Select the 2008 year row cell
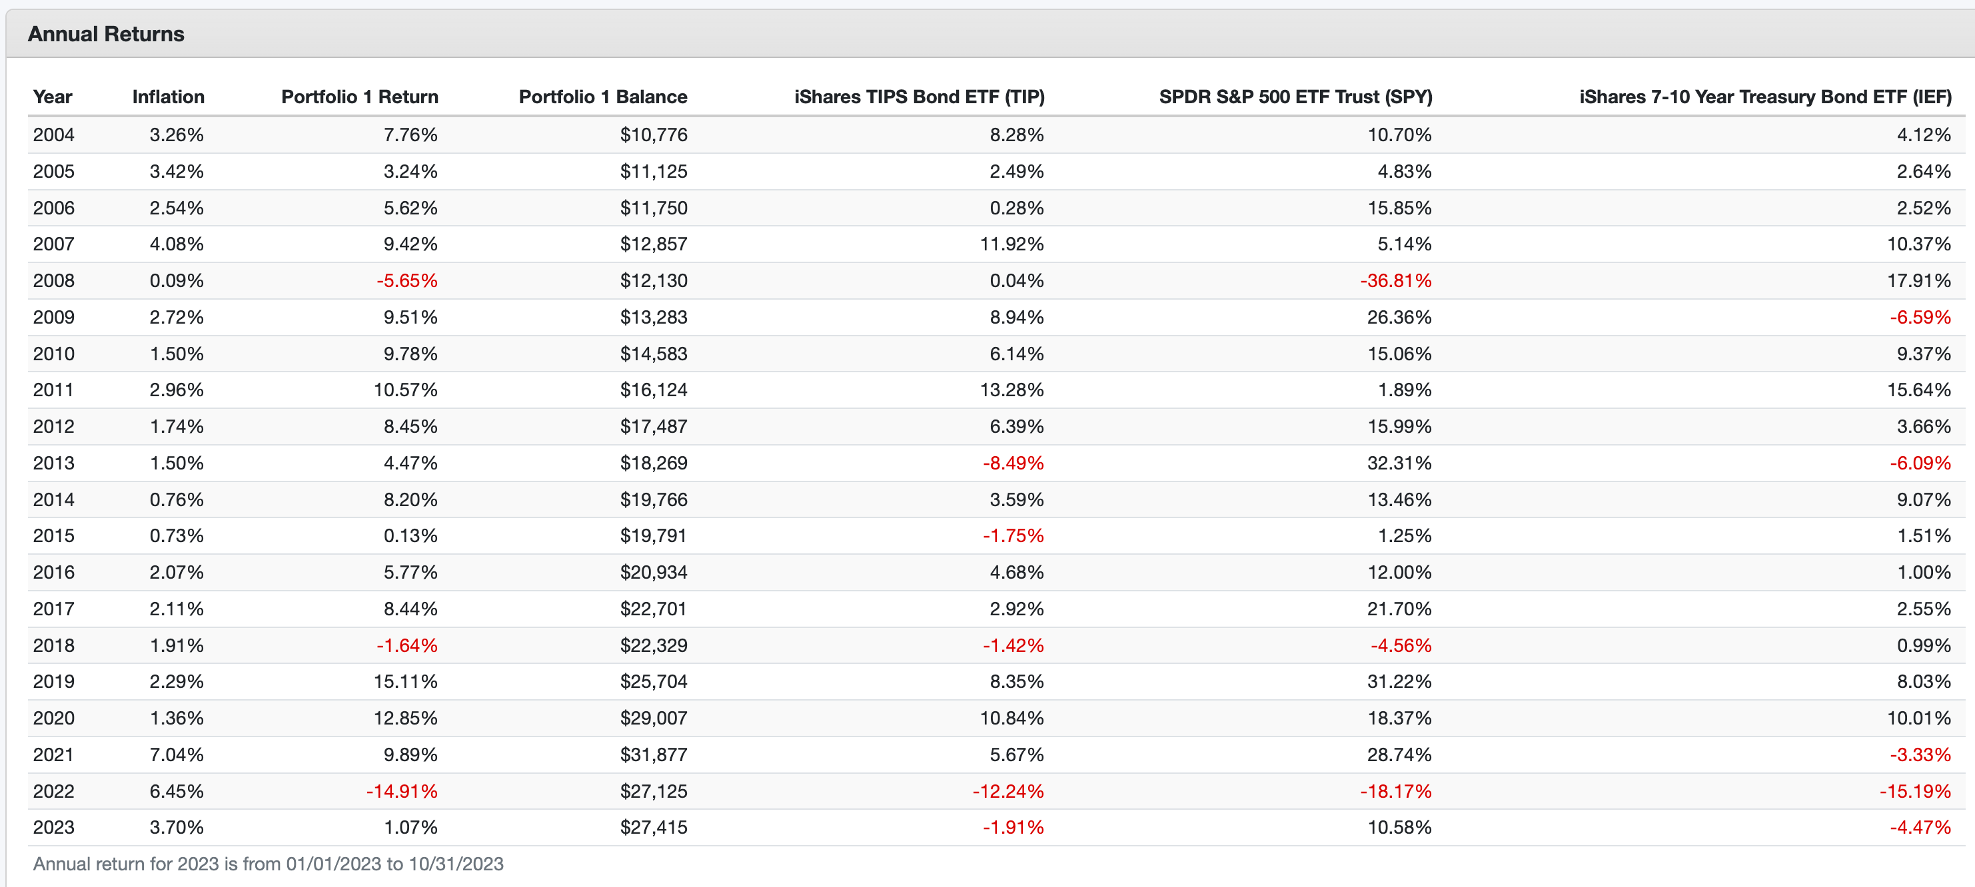The image size is (1975, 887). pyautogui.click(x=54, y=280)
